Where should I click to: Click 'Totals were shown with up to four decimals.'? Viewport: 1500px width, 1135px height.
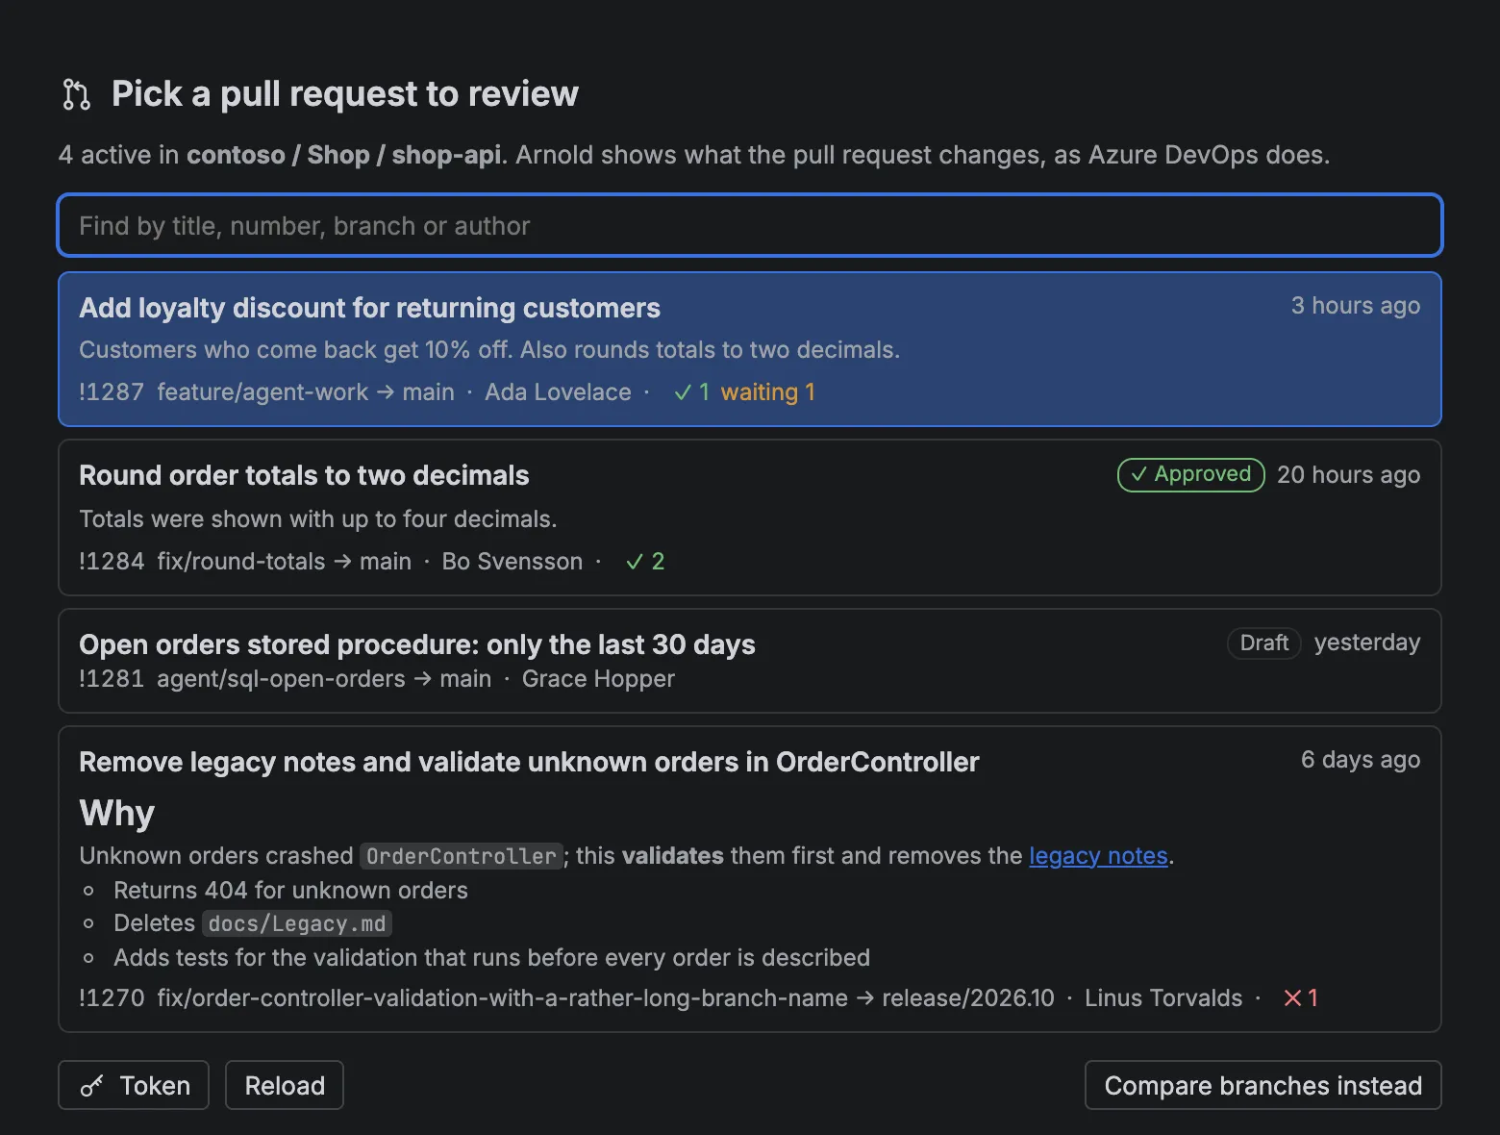pyautogui.click(x=318, y=519)
